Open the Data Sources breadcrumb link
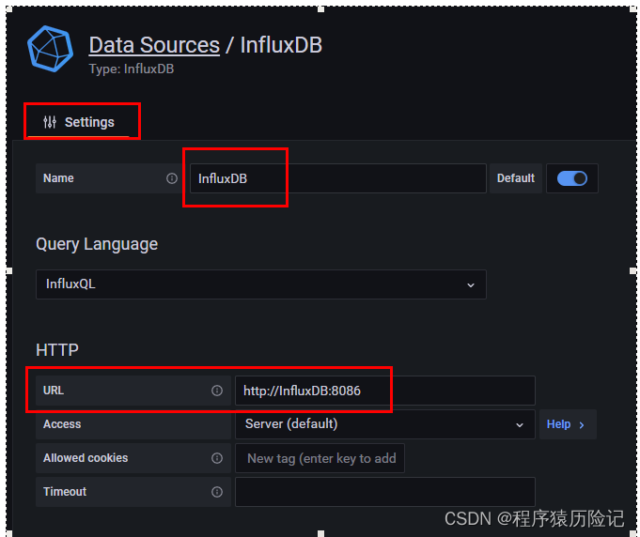This screenshot has width=640, height=537. point(154,45)
